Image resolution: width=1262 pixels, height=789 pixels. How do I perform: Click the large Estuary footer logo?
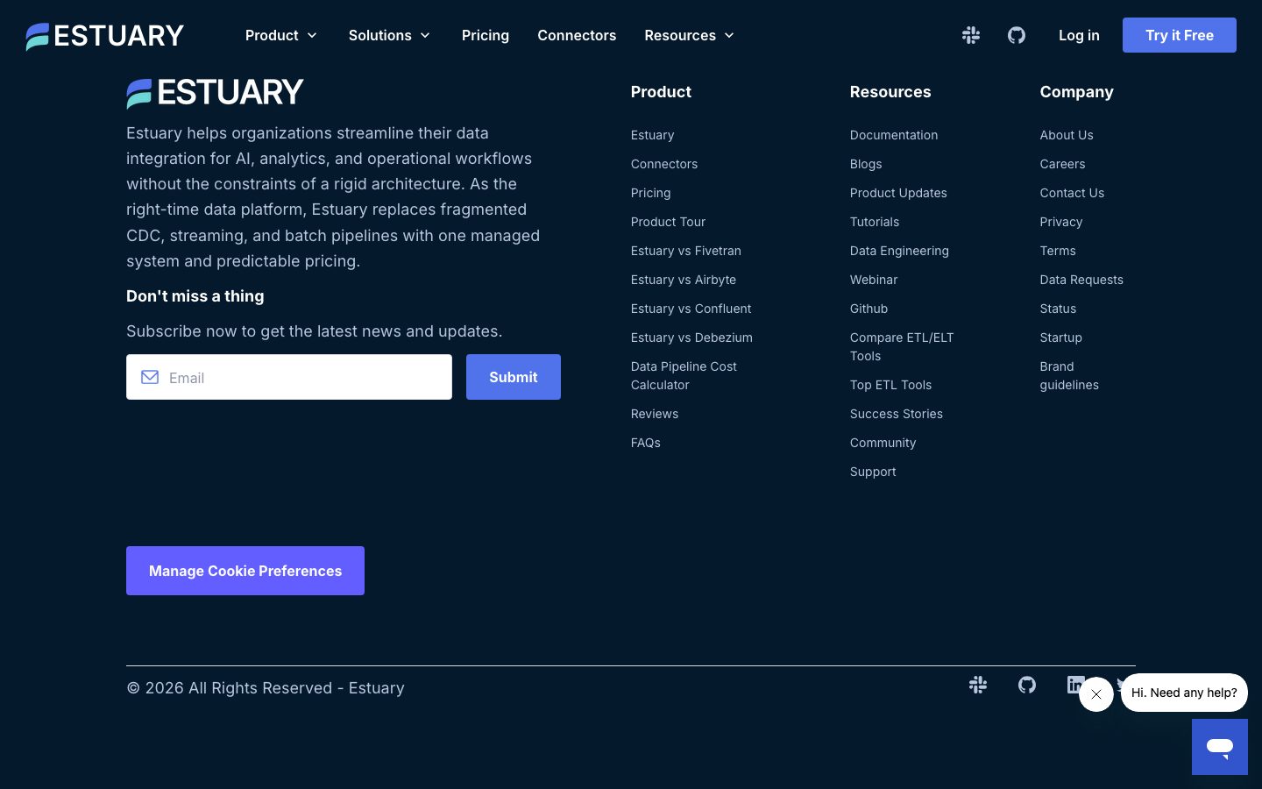(215, 93)
